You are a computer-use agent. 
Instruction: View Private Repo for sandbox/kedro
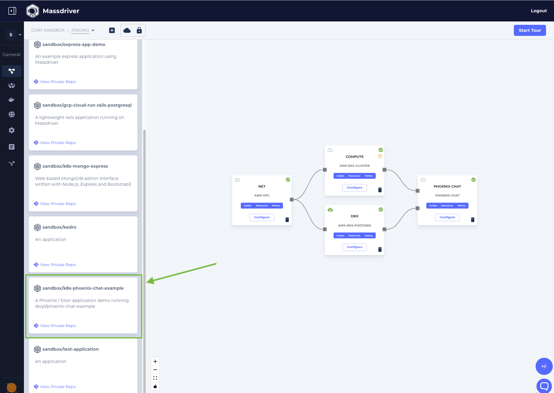click(55, 265)
